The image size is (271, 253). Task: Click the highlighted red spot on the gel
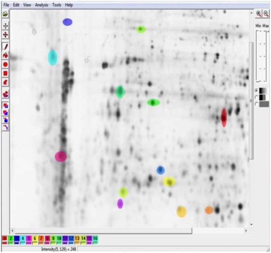224,117
